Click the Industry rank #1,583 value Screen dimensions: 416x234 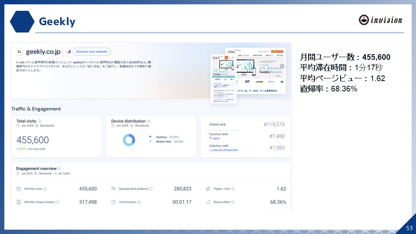pos(277,148)
